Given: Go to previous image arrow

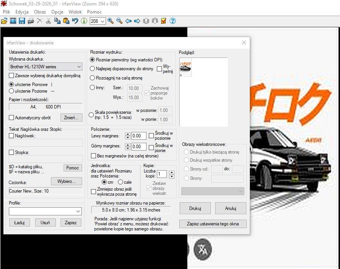Looking at the screenshot, I should (x=128, y=21).
